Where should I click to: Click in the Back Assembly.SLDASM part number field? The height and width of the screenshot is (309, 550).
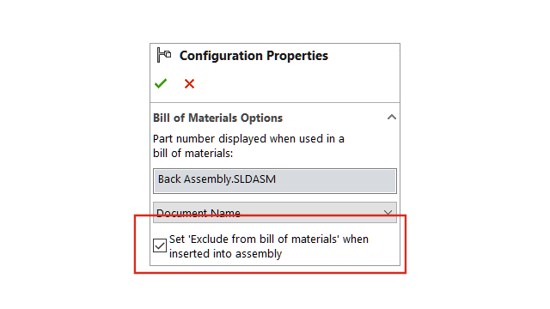pos(275,181)
